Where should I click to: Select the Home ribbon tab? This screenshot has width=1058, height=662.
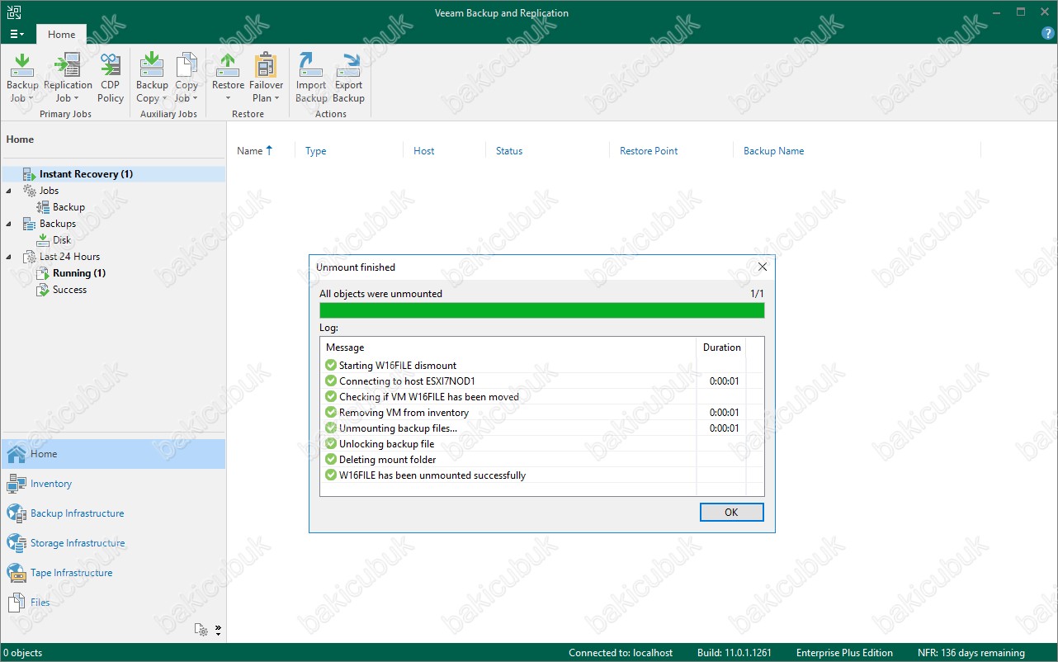point(61,35)
